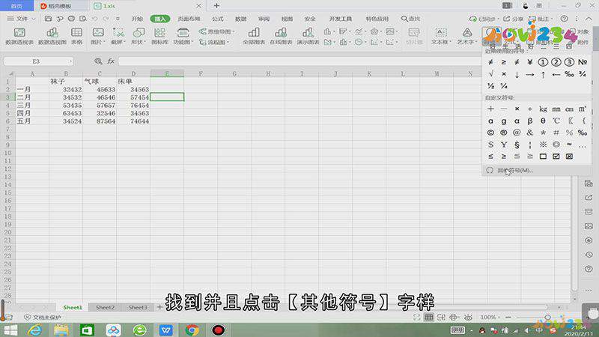599x337 pixels.
Task: Click the undo arrow in quick toolbar
Action: (94, 18)
